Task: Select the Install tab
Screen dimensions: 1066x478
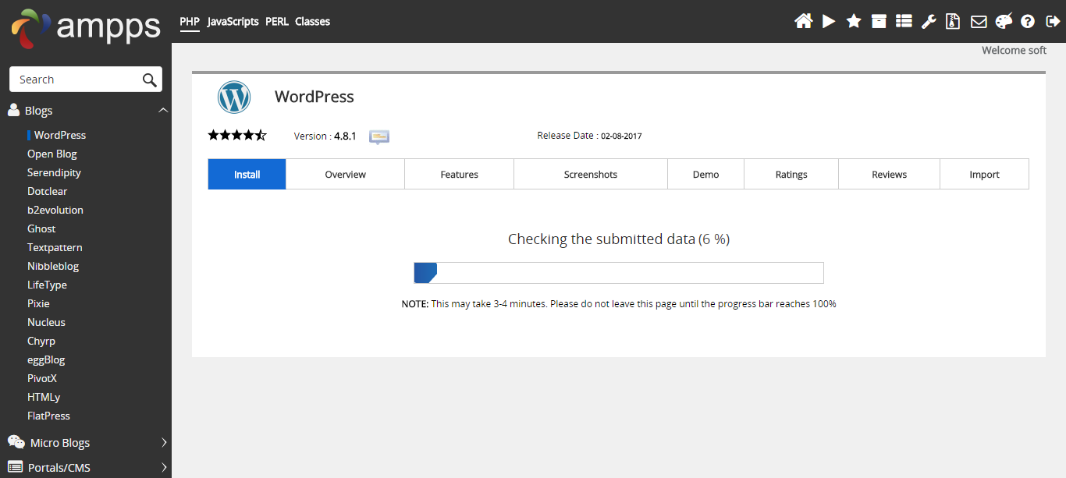Action: (x=247, y=175)
